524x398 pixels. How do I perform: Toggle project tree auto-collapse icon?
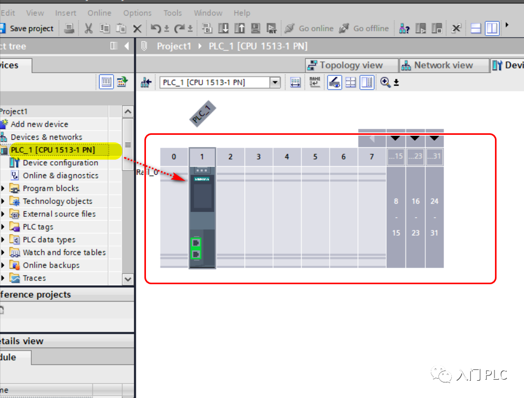point(114,46)
